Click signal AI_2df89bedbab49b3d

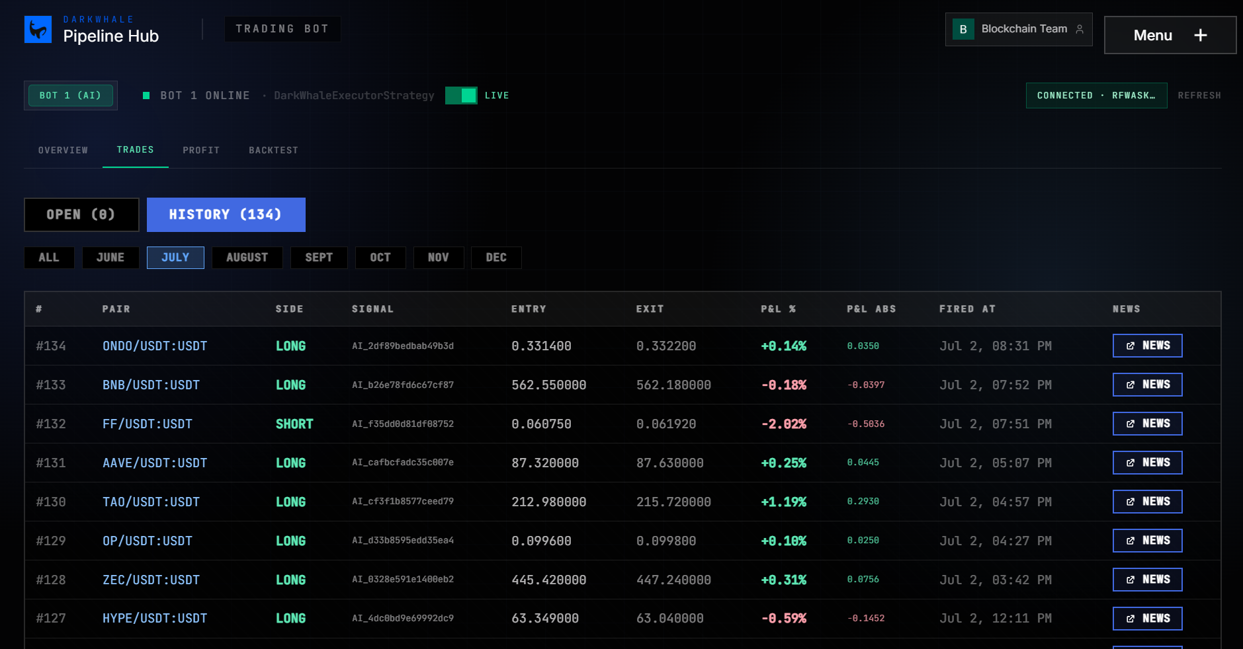pos(403,346)
